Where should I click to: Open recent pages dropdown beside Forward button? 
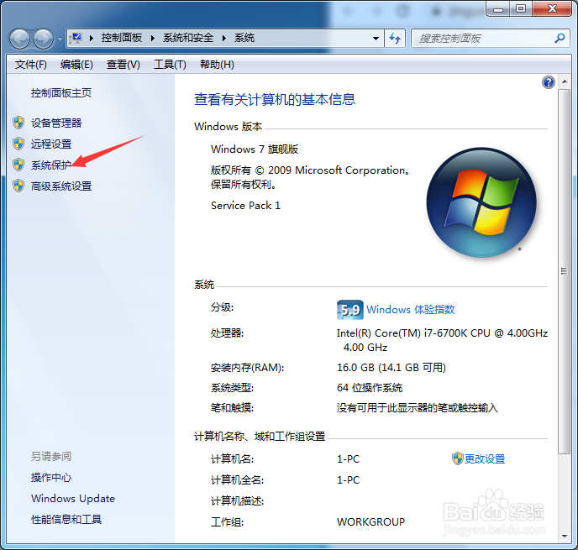point(60,39)
